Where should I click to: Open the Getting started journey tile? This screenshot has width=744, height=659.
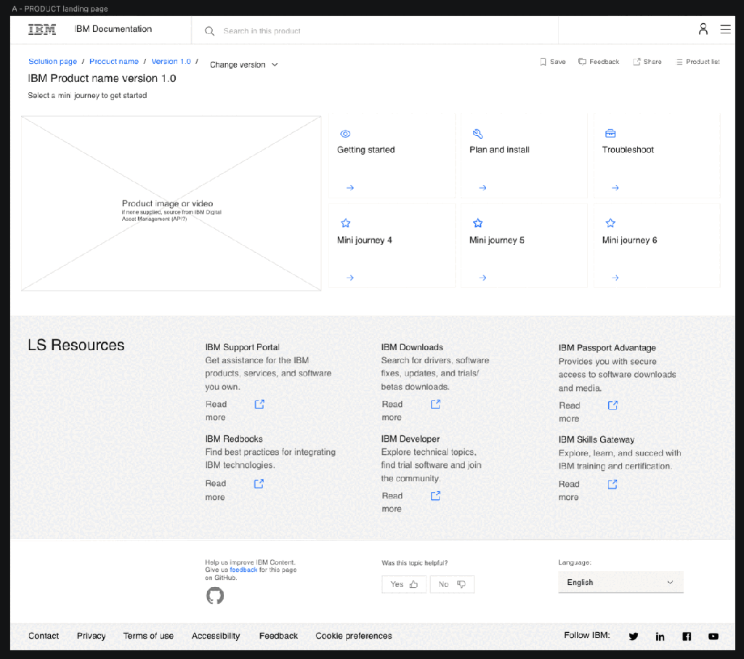[x=392, y=155]
